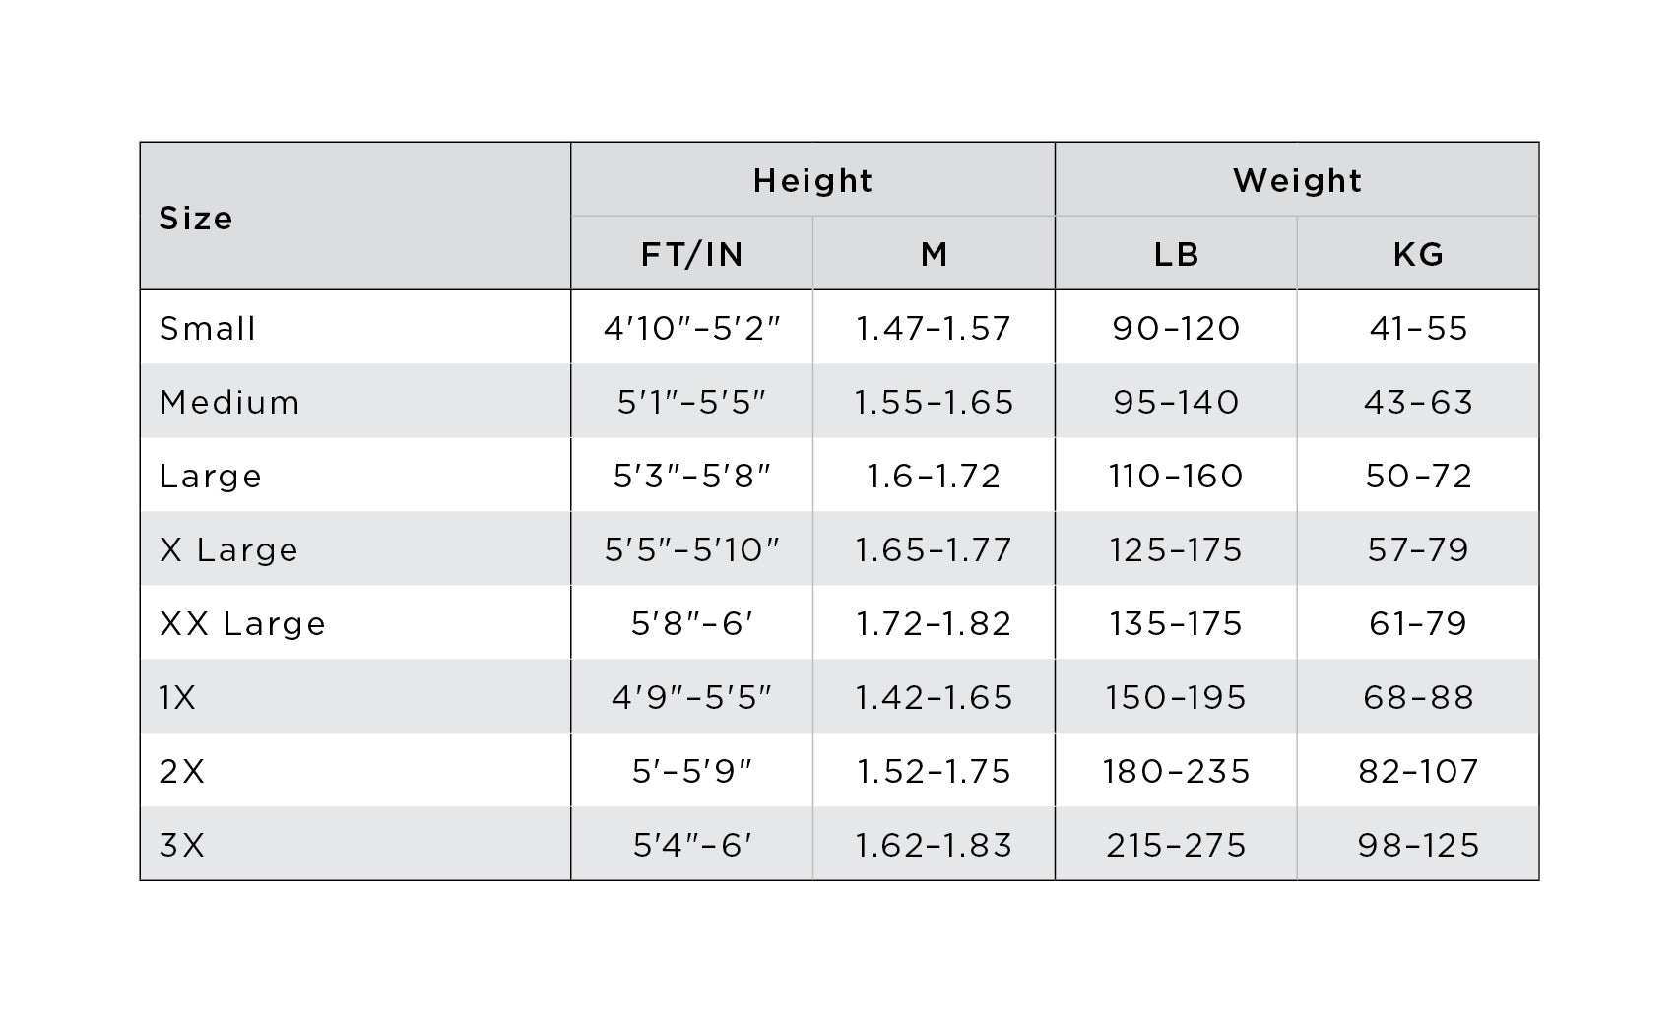Select the 82-107 KG cell
Image resolution: width=1680 pixels, height=1024 pixels.
[1418, 771]
